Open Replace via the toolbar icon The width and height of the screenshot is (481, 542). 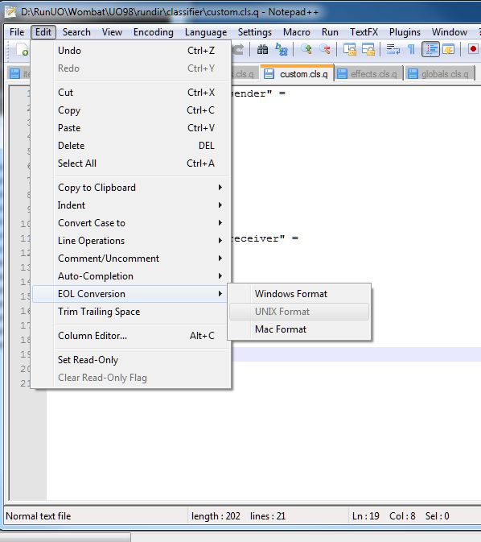[x=282, y=50]
